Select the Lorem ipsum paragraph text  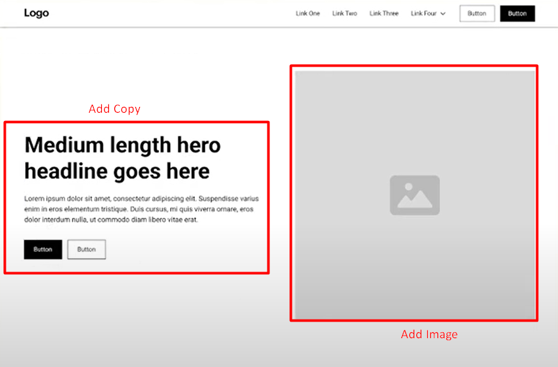[x=142, y=209]
